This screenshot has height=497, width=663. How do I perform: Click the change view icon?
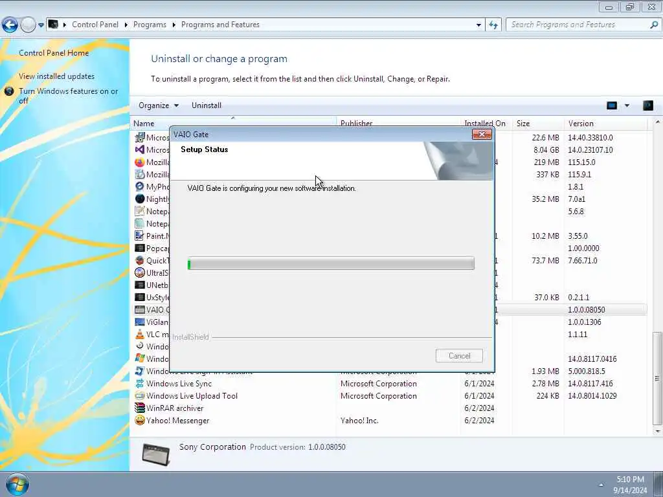tap(612, 105)
